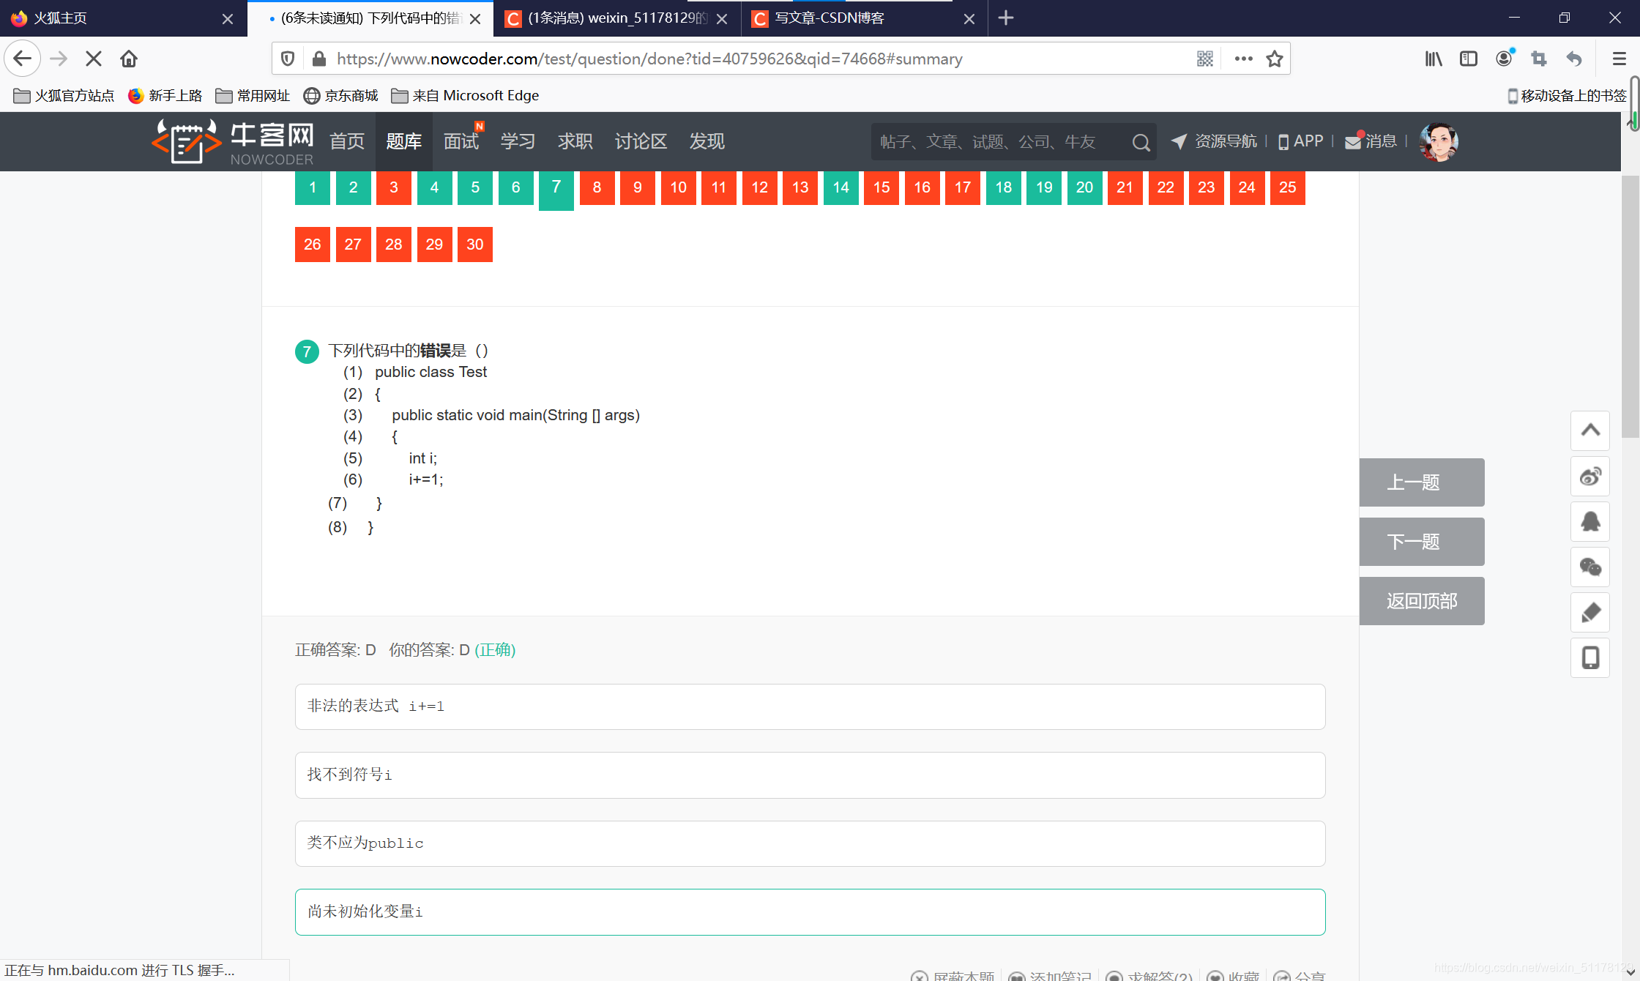Close the CSDN 写文章 tab
Viewport: 1640px width, 981px height.
[x=969, y=18]
